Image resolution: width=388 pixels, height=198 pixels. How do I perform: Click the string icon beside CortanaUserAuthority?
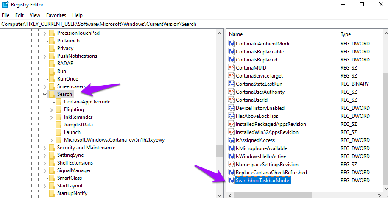pos(232,92)
